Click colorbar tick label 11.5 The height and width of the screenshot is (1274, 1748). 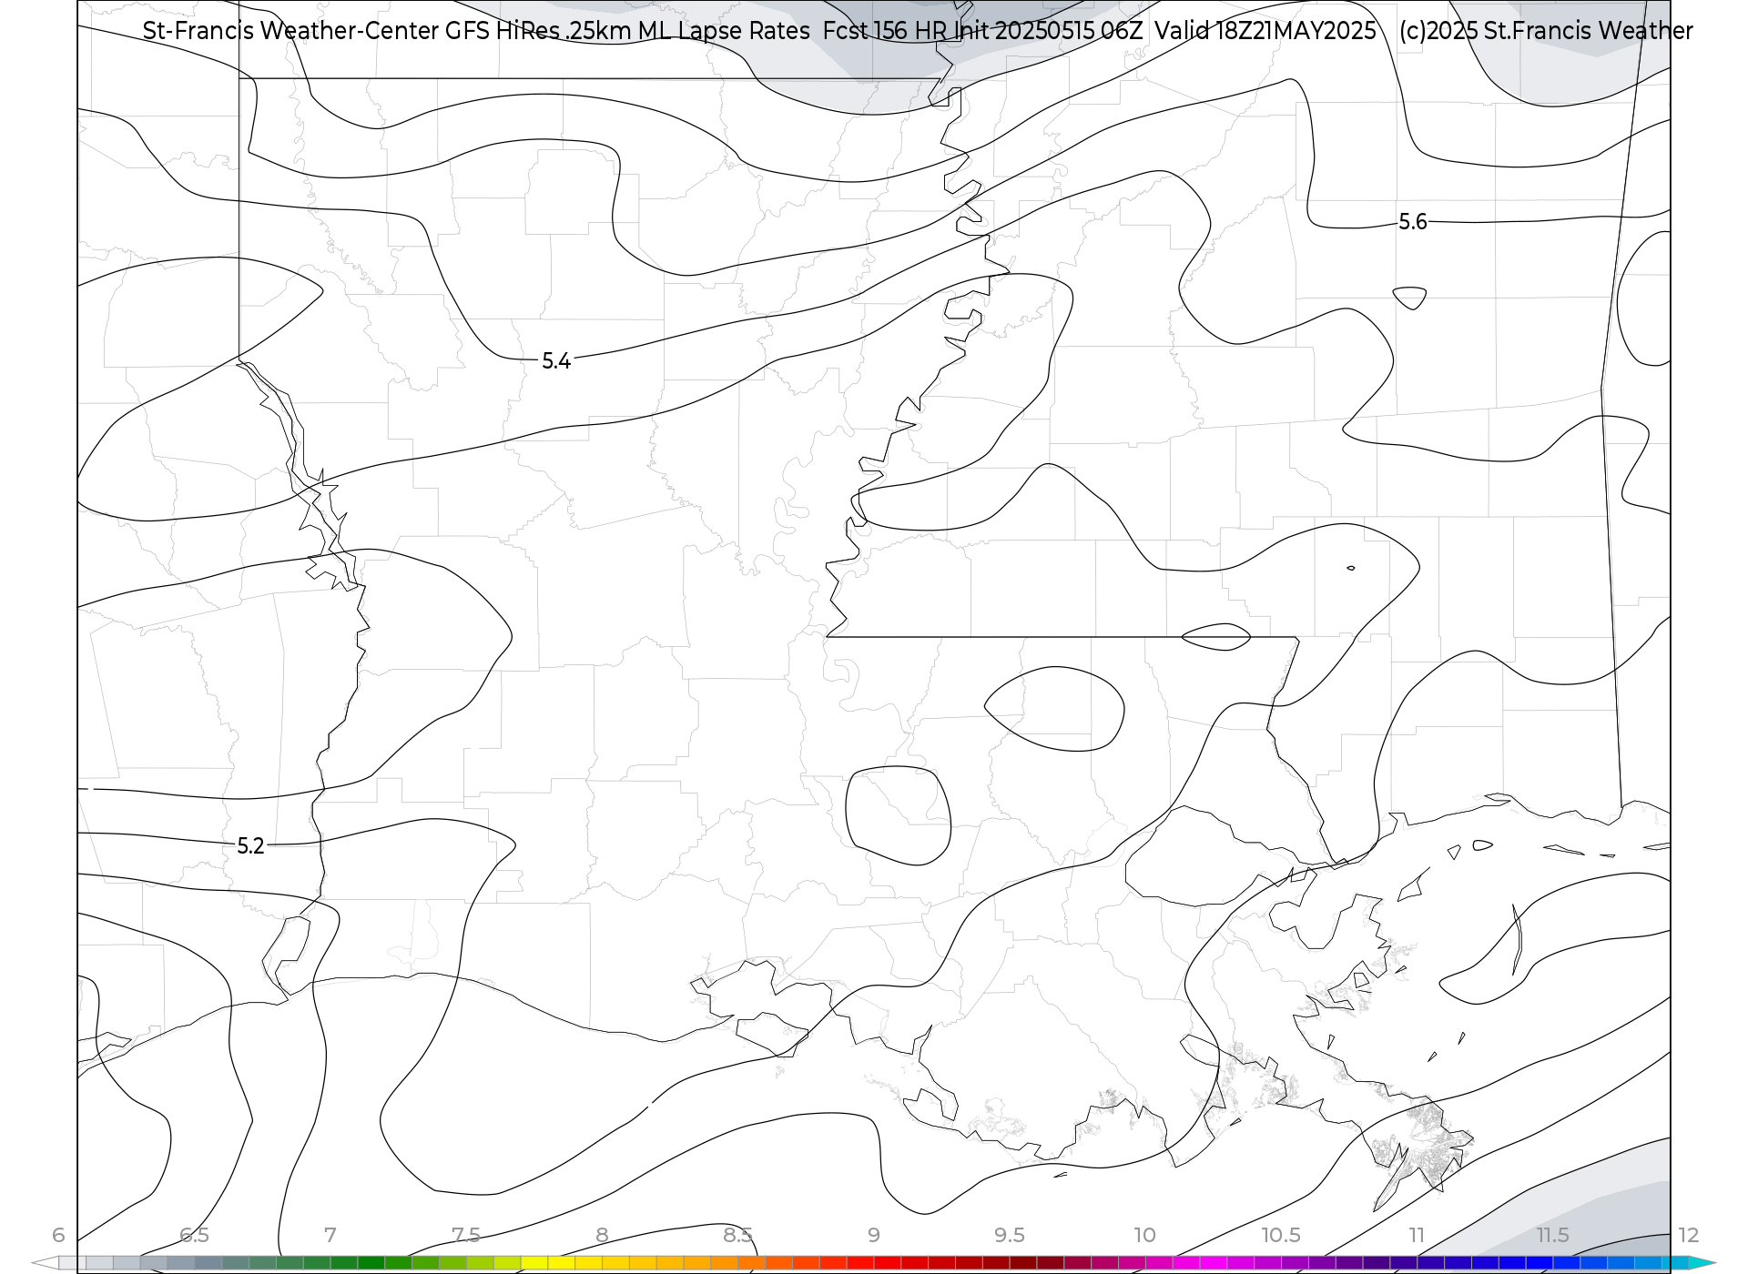pyautogui.click(x=1552, y=1235)
